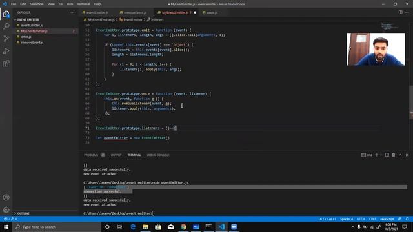
Task: Maximize the panel size chevron
Action: coord(400,155)
